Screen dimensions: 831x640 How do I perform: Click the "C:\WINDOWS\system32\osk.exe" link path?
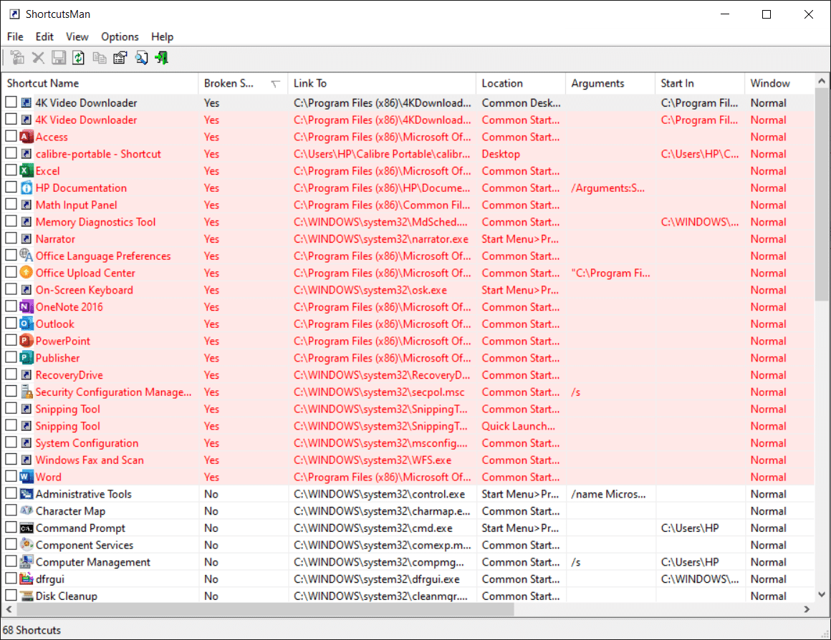coord(370,290)
